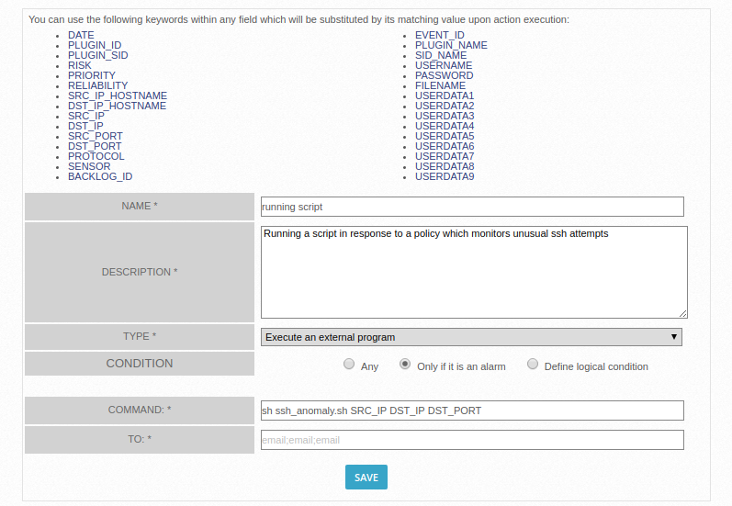Click the USERDATA4 keyword
Image resolution: width=732 pixels, height=506 pixels.
coord(445,126)
